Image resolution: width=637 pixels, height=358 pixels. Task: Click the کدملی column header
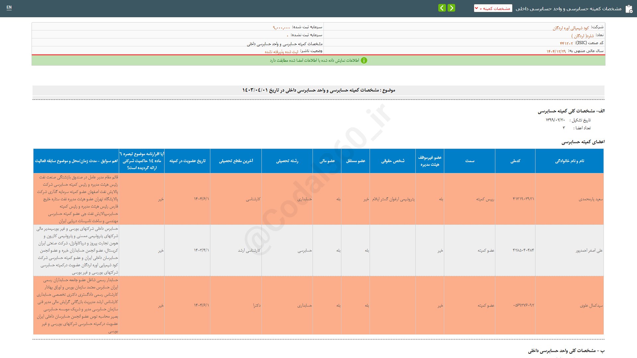tap(515, 161)
